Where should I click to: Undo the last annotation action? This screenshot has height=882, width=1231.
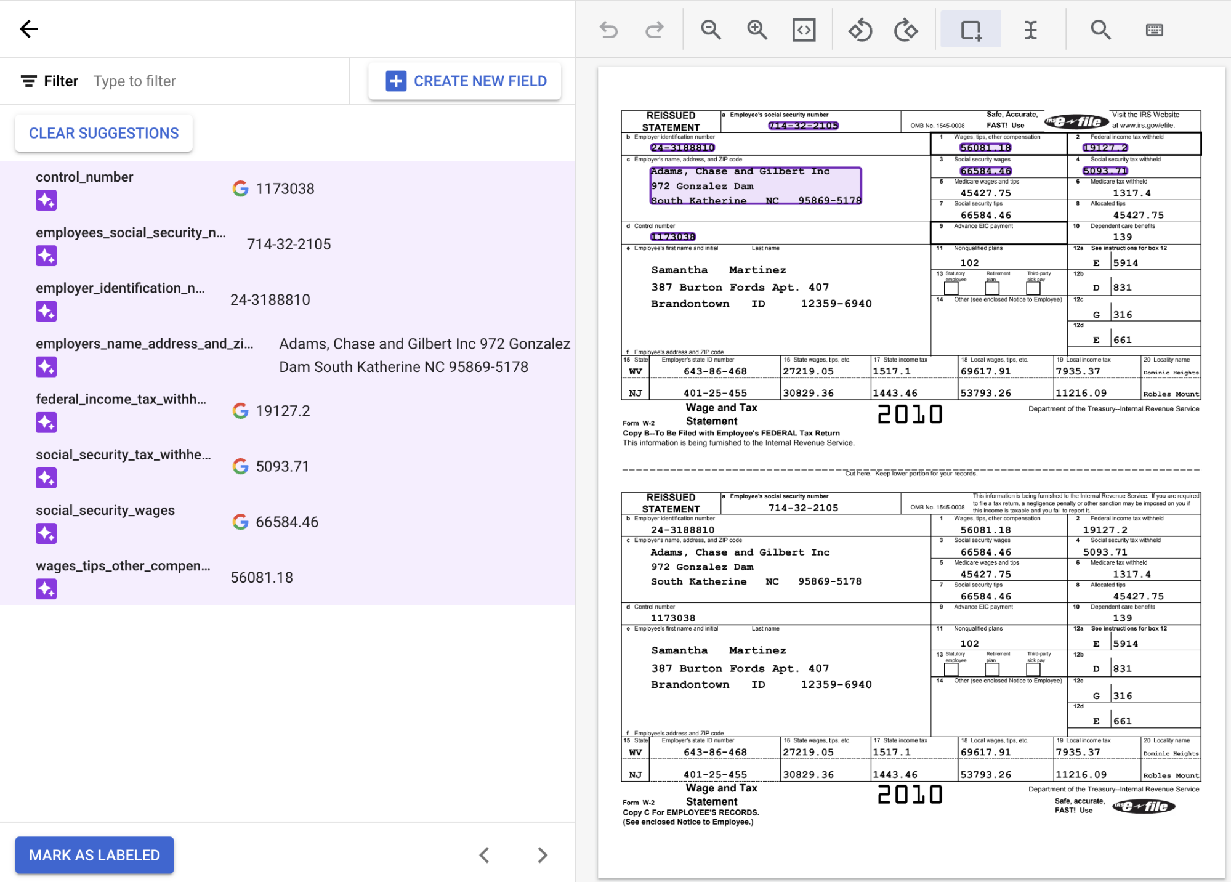608,29
